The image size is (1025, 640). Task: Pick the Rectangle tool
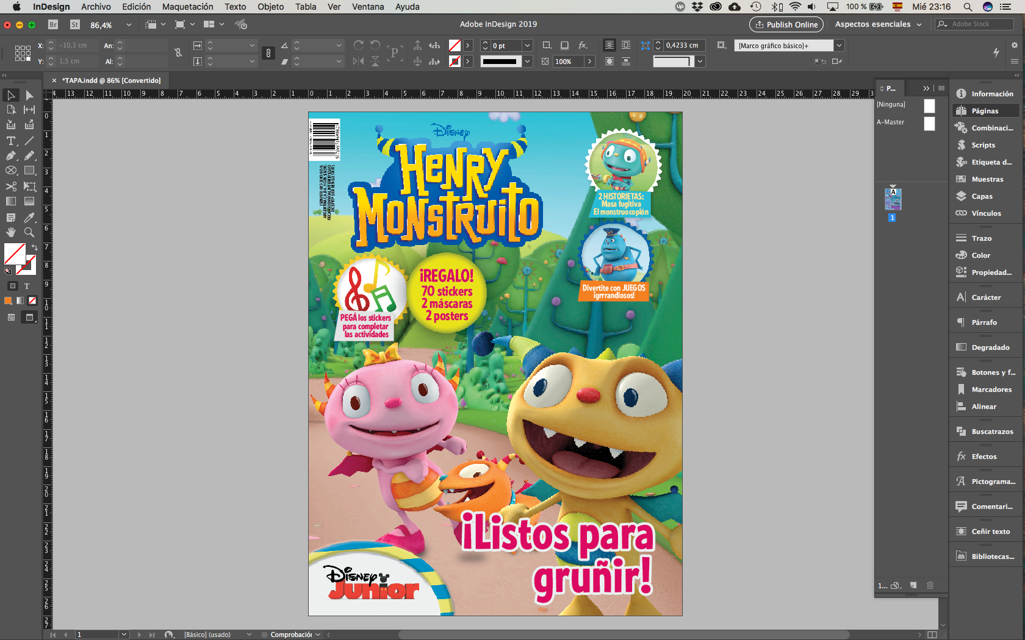coord(29,171)
